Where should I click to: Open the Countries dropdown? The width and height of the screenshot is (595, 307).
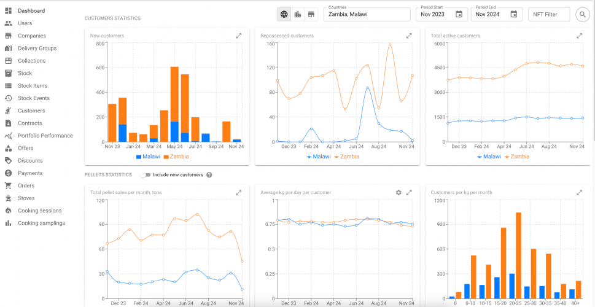[x=367, y=14]
